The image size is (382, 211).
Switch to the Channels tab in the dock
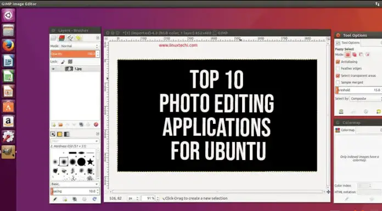pos(61,38)
